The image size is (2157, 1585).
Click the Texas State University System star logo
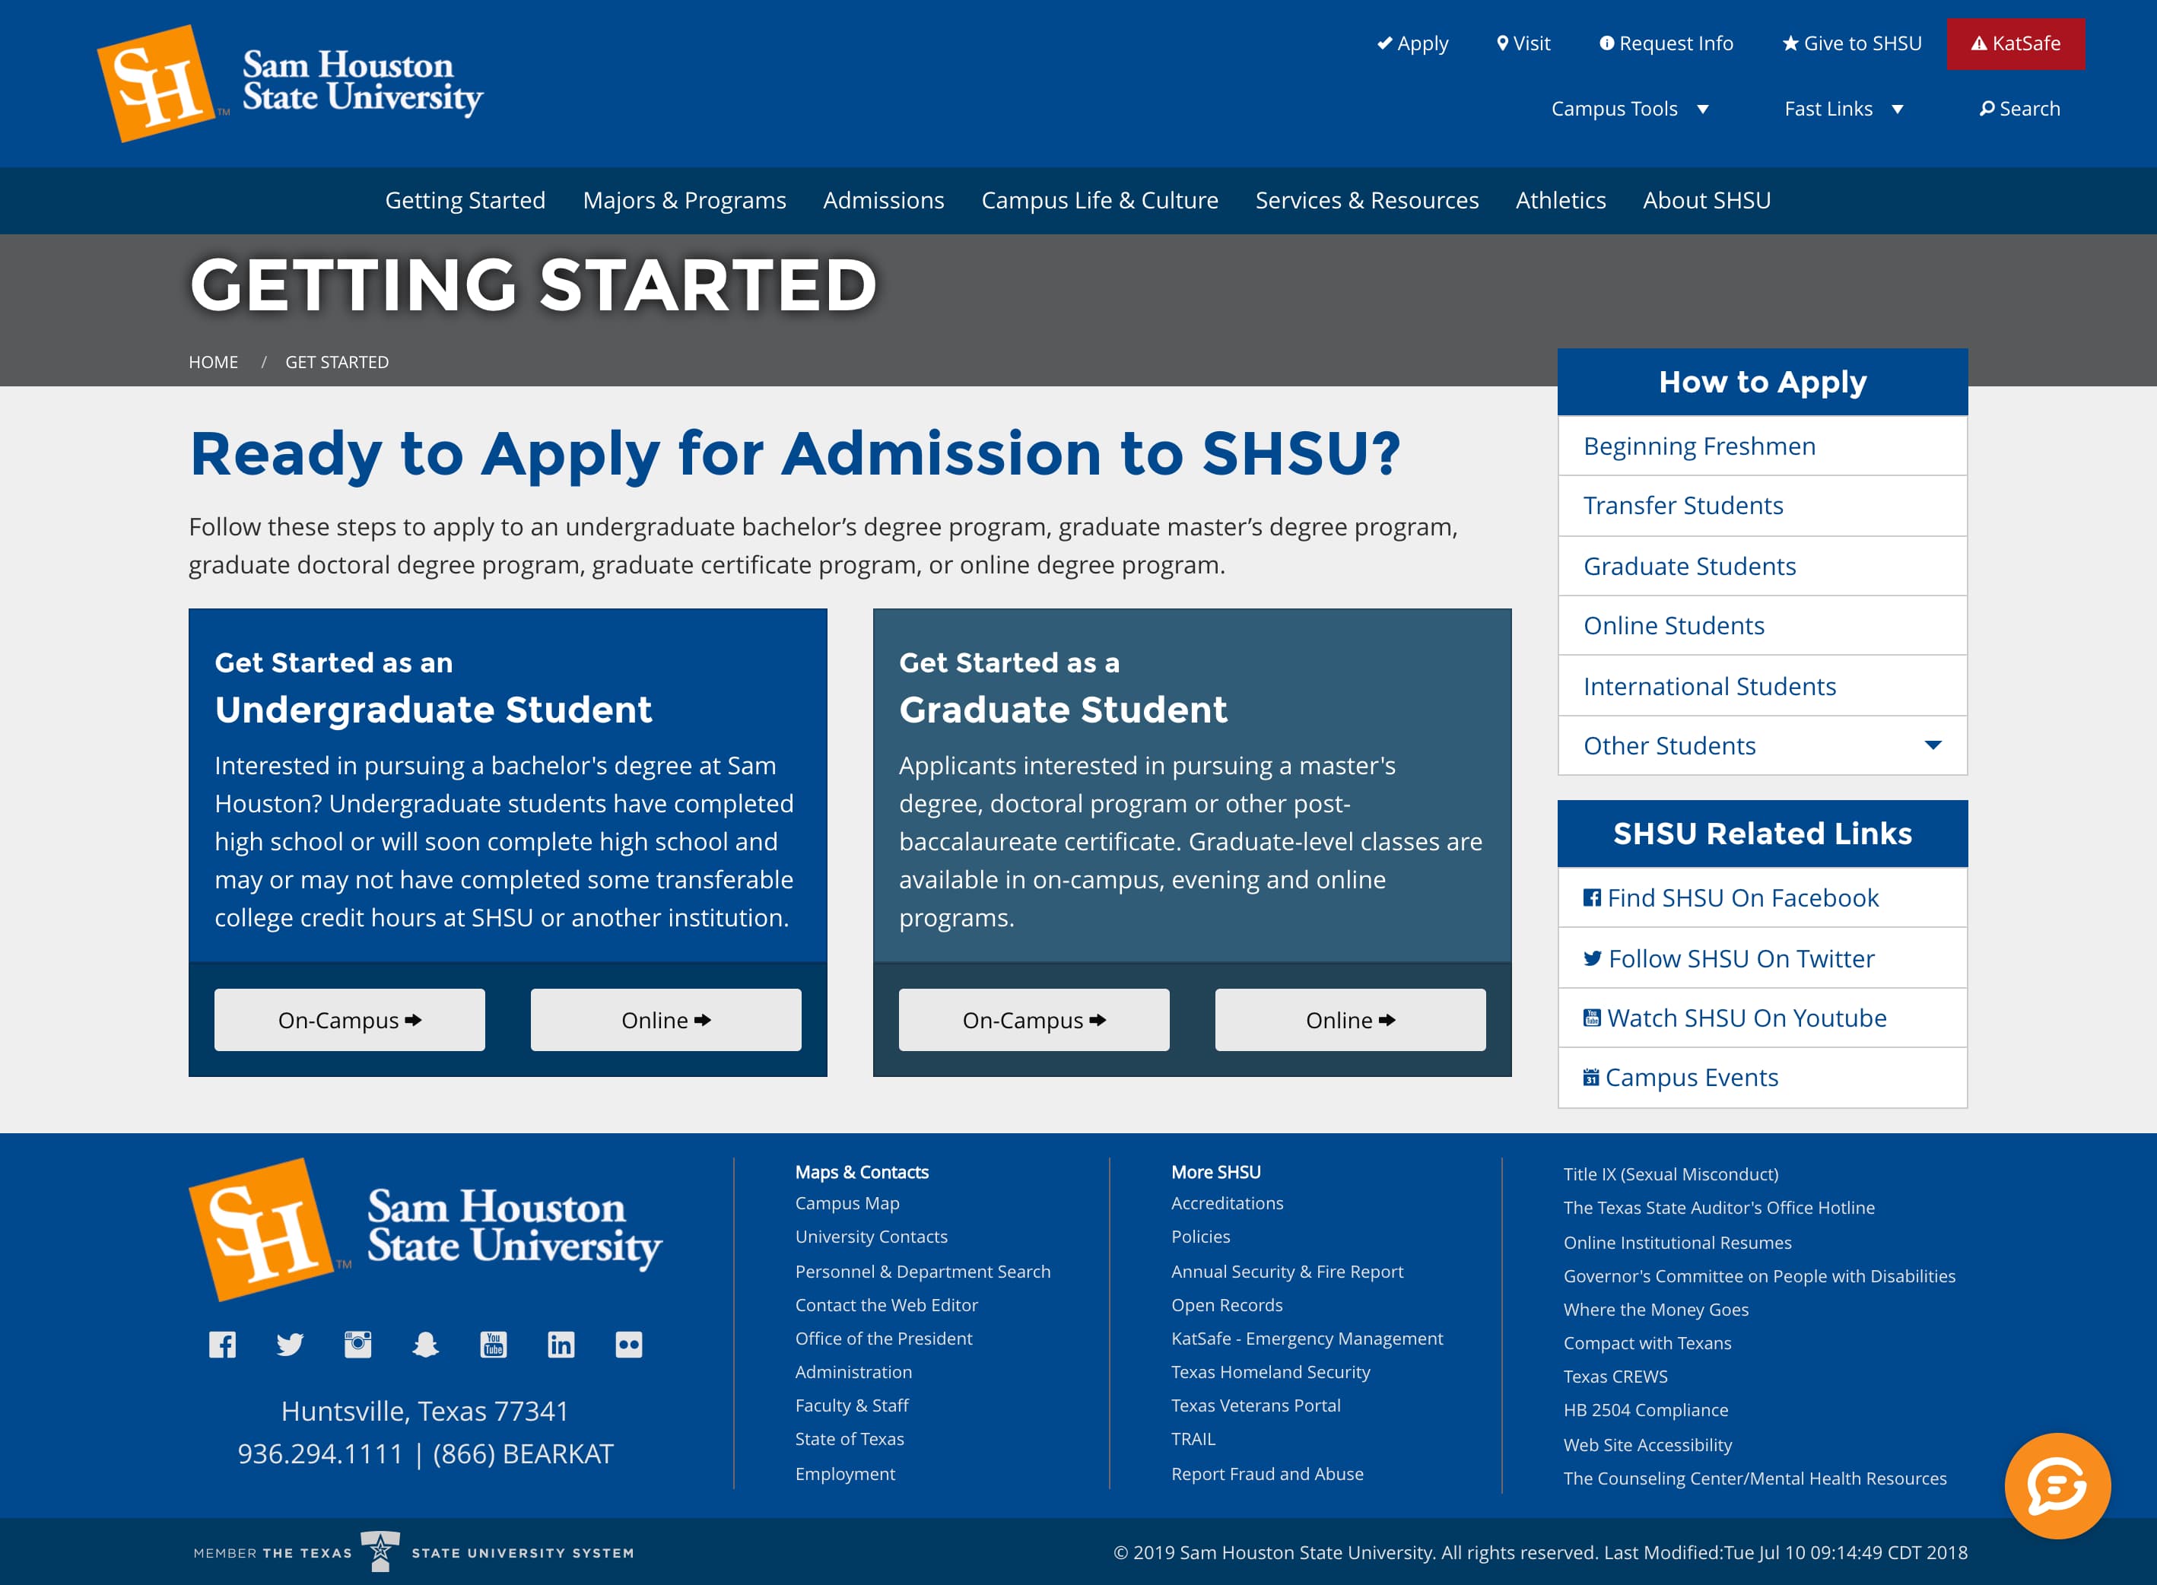[x=380, y=1552]
